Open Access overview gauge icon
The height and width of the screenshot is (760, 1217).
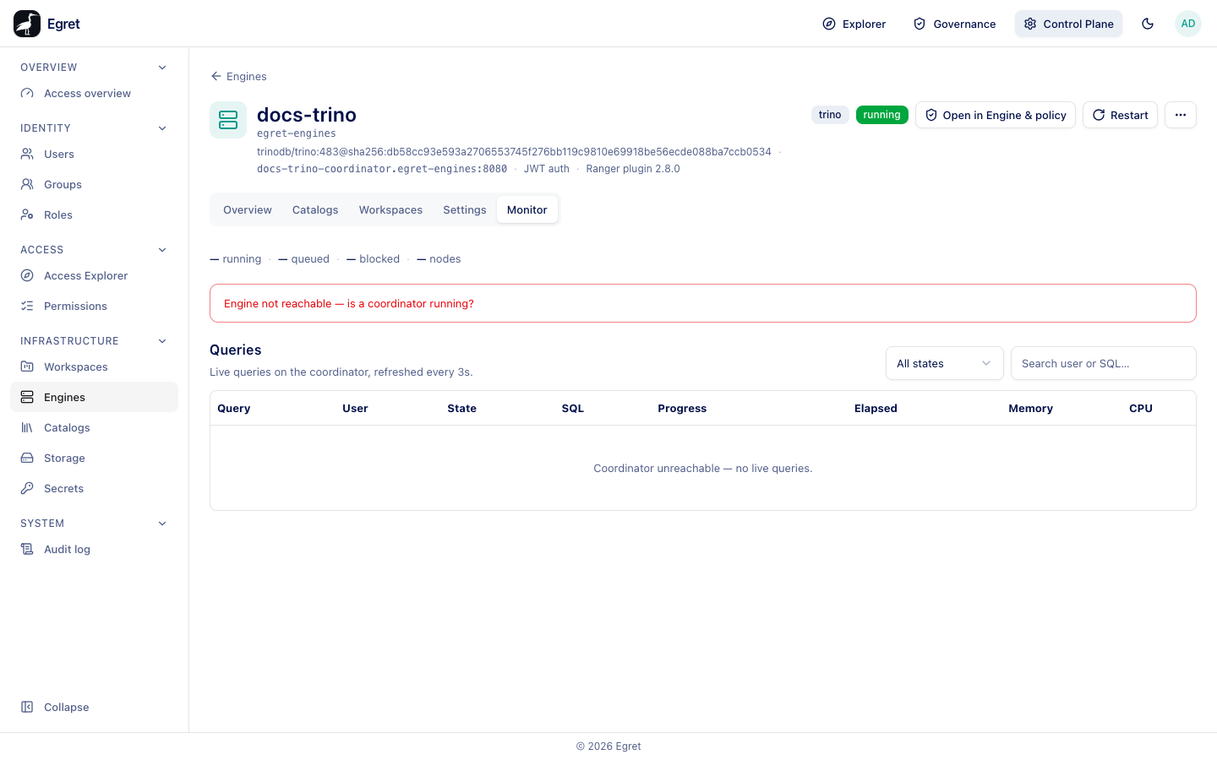[x=27, y=93]
